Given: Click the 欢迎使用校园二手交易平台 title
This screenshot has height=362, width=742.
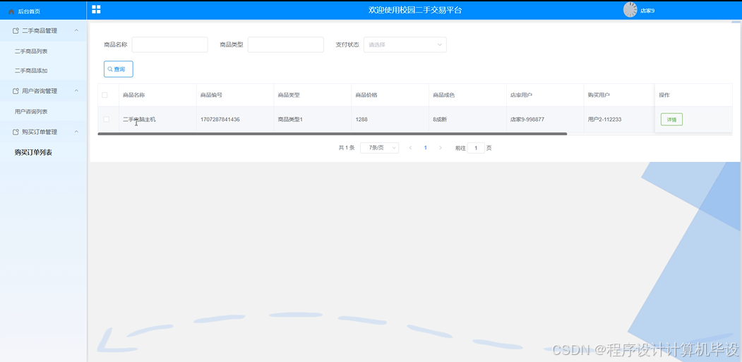Looking at the screenshot, I should coord(415,10).
